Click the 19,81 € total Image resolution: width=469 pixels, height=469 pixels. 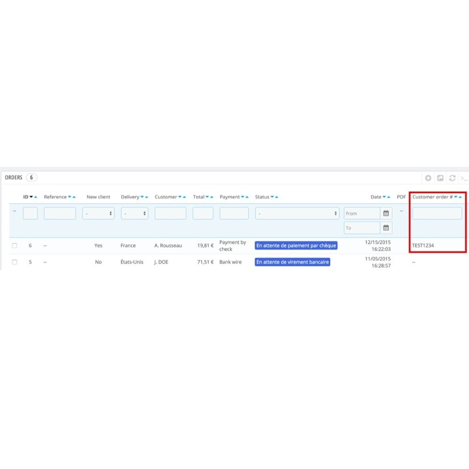tap(205, 246)
